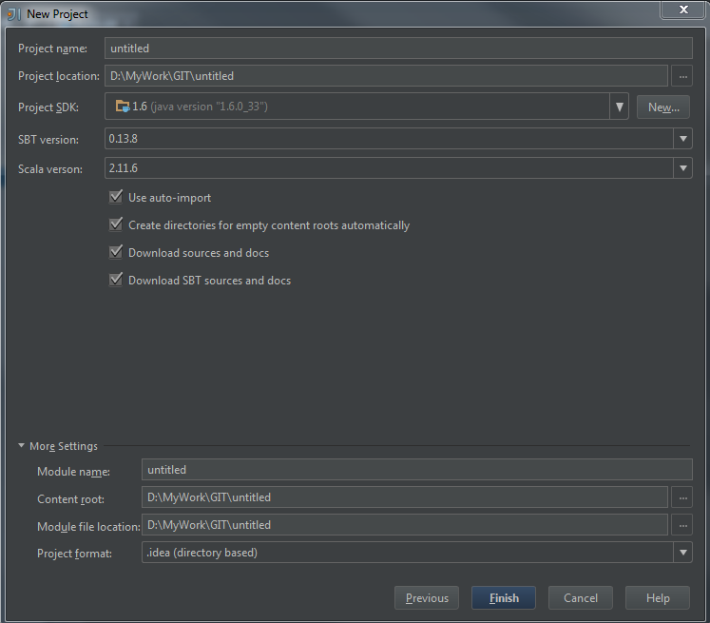Uncheck Use auto-import option

(116, 198)
